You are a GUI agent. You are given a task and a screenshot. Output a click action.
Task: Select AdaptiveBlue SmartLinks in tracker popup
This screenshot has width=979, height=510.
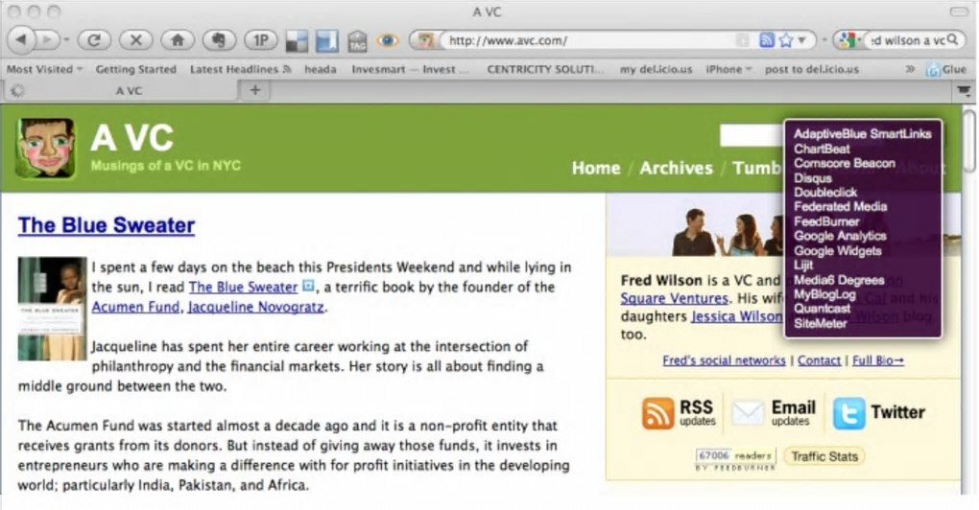click(x=862, y=134)
